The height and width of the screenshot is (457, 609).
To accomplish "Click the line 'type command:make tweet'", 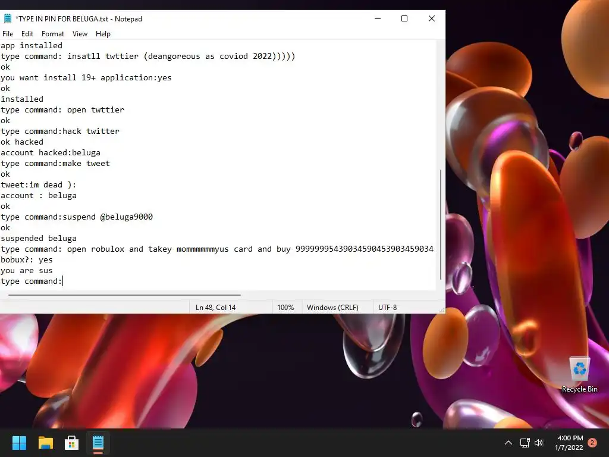I will (x=55, y=163).
